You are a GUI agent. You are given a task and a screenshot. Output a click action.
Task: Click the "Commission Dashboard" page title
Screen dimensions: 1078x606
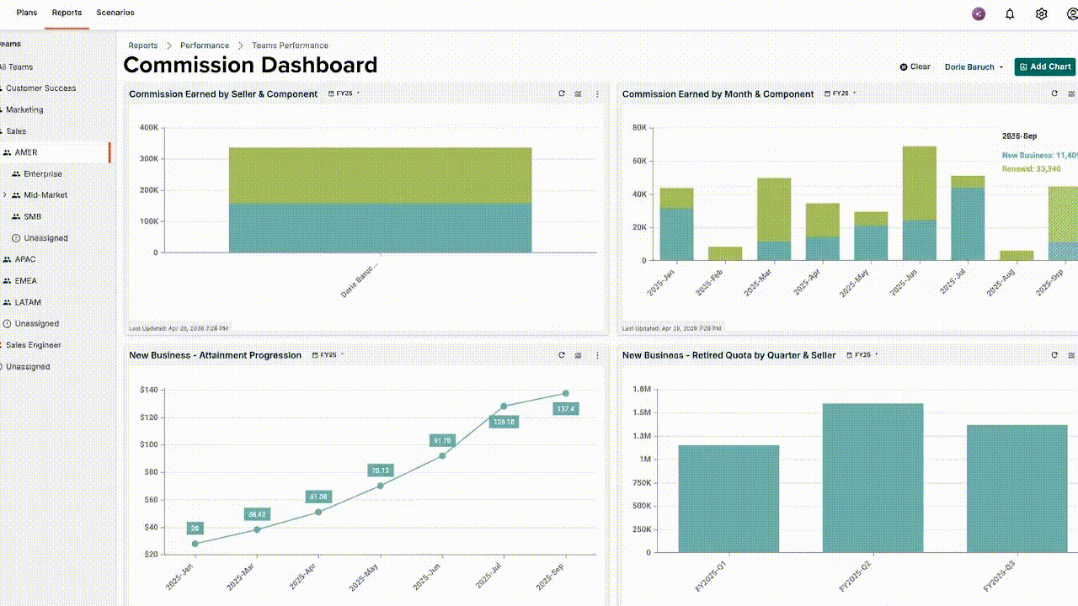pyautogui.click(x=250, y=65)
